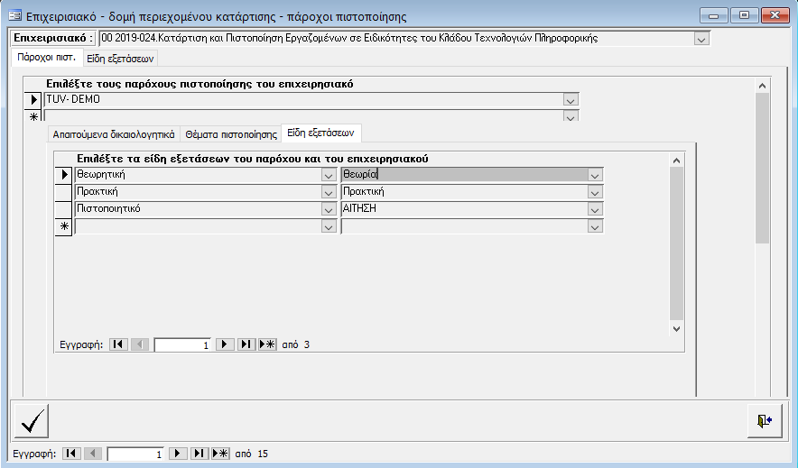This screenshot has width=798, height=468.
Task: Go to next record in bottom navigator
Action: (x=179, y=454)
